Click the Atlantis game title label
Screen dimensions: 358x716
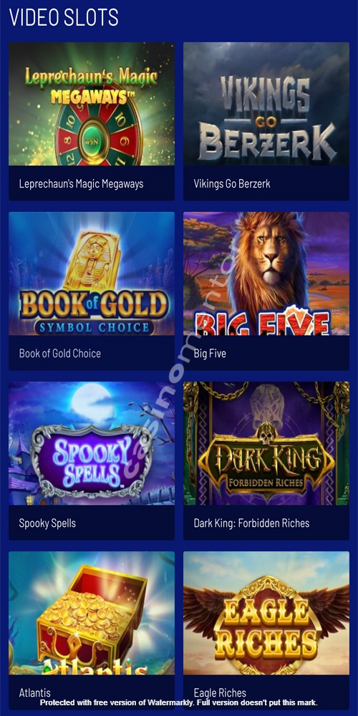pos(34,692)
